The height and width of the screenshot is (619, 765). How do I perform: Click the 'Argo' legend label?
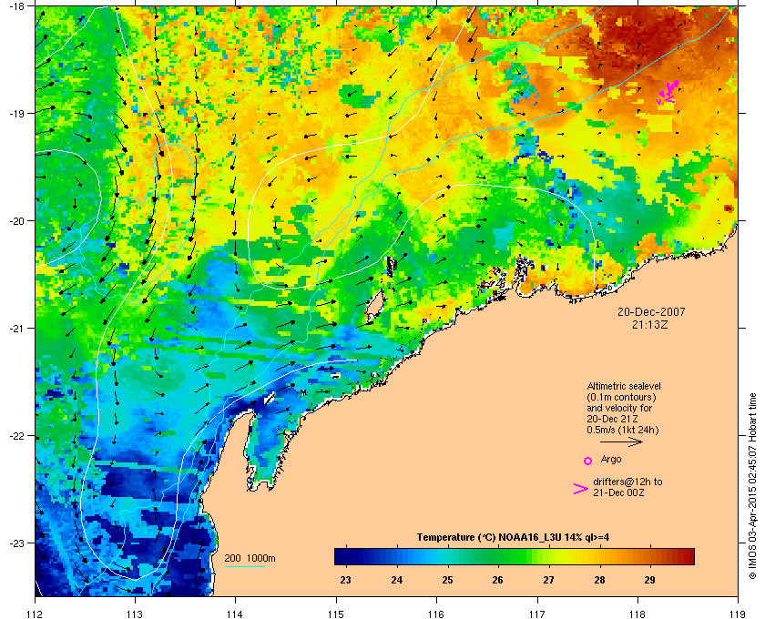click(x=611, y=459)
